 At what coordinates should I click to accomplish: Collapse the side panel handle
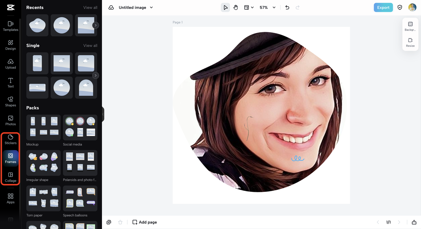pos(103,114)
